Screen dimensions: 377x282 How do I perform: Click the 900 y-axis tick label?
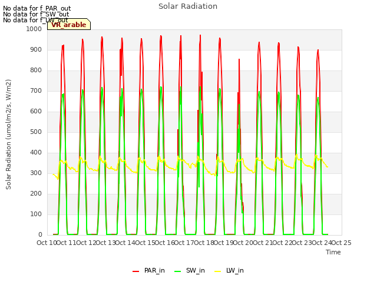coord(36,49)
